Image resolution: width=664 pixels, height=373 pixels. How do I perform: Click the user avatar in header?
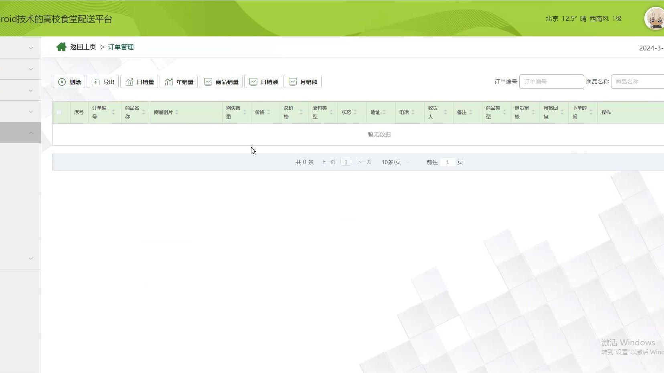[x=654, y=18]
